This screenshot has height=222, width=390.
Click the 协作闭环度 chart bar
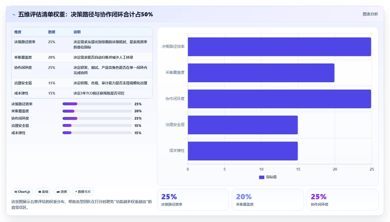279,99
